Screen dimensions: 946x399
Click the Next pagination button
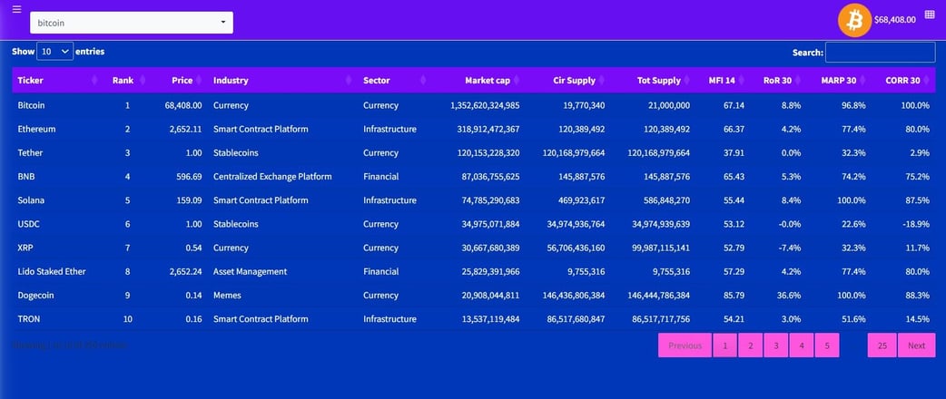pos(916,345)
